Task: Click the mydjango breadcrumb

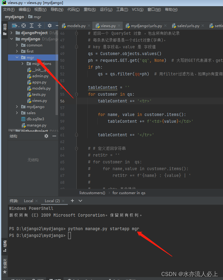Action: click(14, 17)
